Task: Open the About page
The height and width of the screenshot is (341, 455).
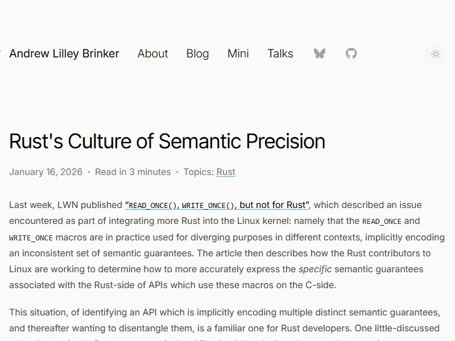Action: point(152,53)
